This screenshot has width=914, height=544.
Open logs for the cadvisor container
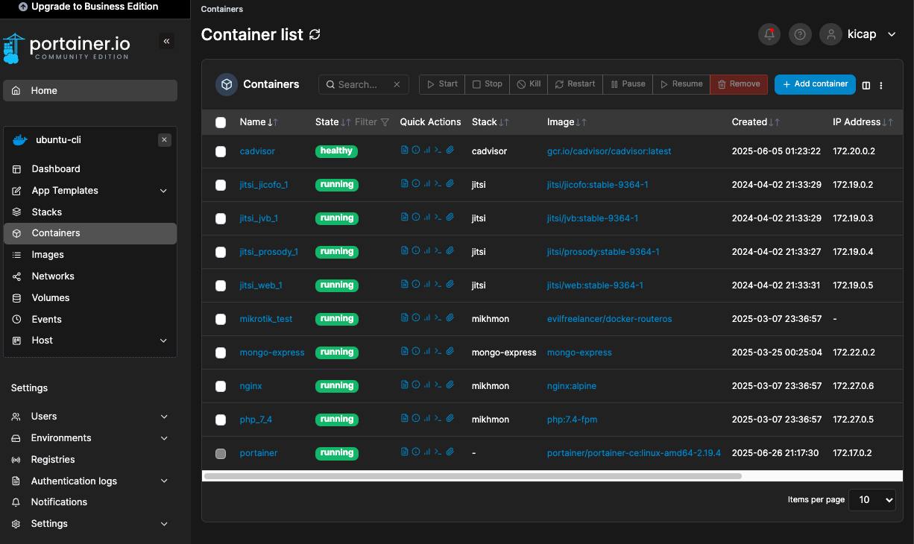click(405, 150)
